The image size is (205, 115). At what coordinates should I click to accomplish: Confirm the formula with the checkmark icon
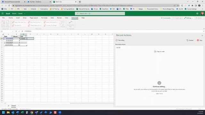[x=19, y=31]
